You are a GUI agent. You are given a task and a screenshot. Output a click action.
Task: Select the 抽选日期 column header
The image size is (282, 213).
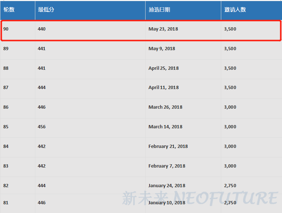pyautogui.click(x=159, y=10)
